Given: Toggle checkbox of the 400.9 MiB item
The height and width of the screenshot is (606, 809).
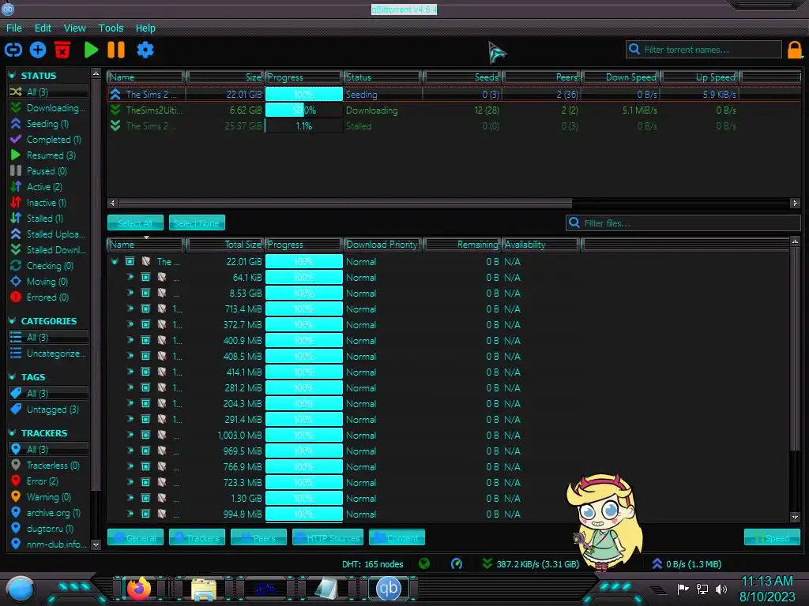Looking at the screenshot, I should pos(146,341).
